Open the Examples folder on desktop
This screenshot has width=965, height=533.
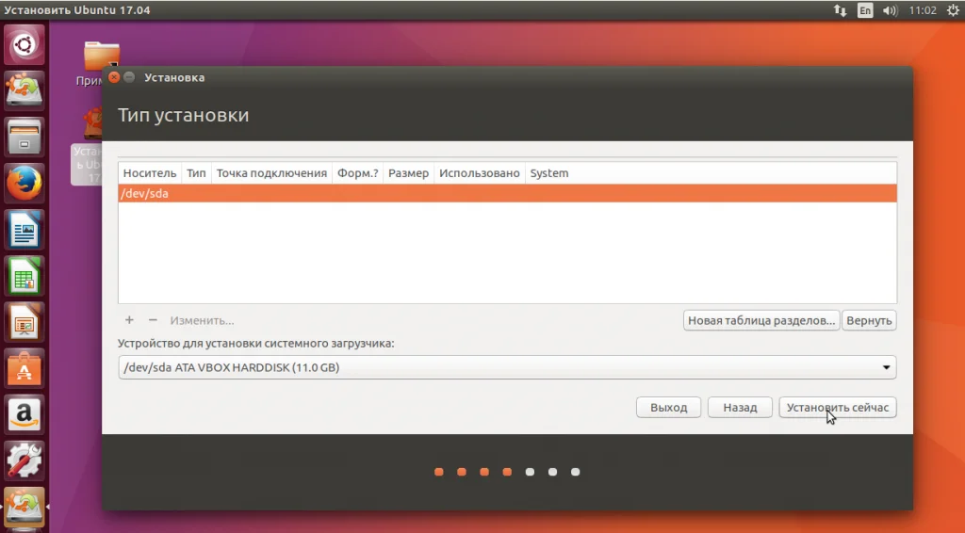pos(102,57)
